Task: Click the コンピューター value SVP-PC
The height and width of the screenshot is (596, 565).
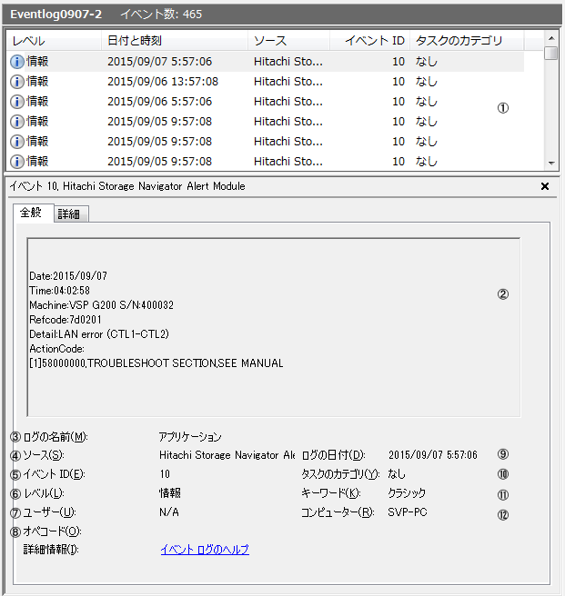Action: coord(408,512)
